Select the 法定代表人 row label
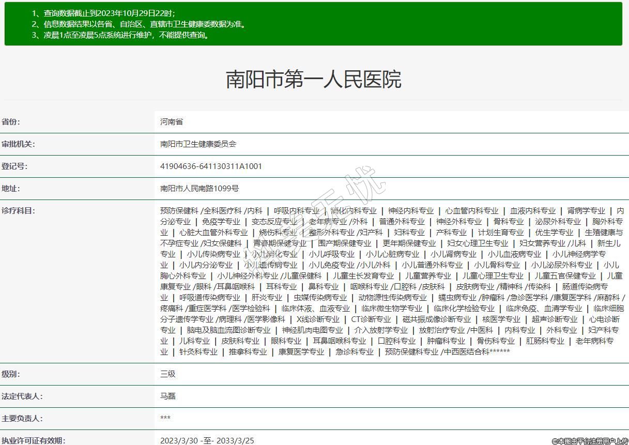 click(x=22, y=396)
